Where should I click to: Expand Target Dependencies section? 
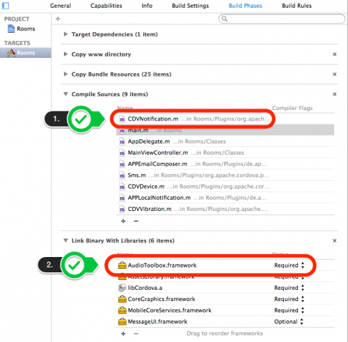65,34
